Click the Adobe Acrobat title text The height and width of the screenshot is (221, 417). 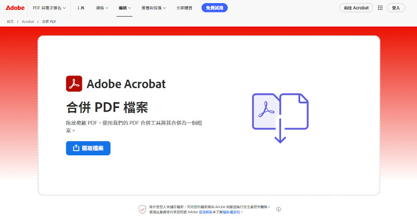[x=126, y=84]
